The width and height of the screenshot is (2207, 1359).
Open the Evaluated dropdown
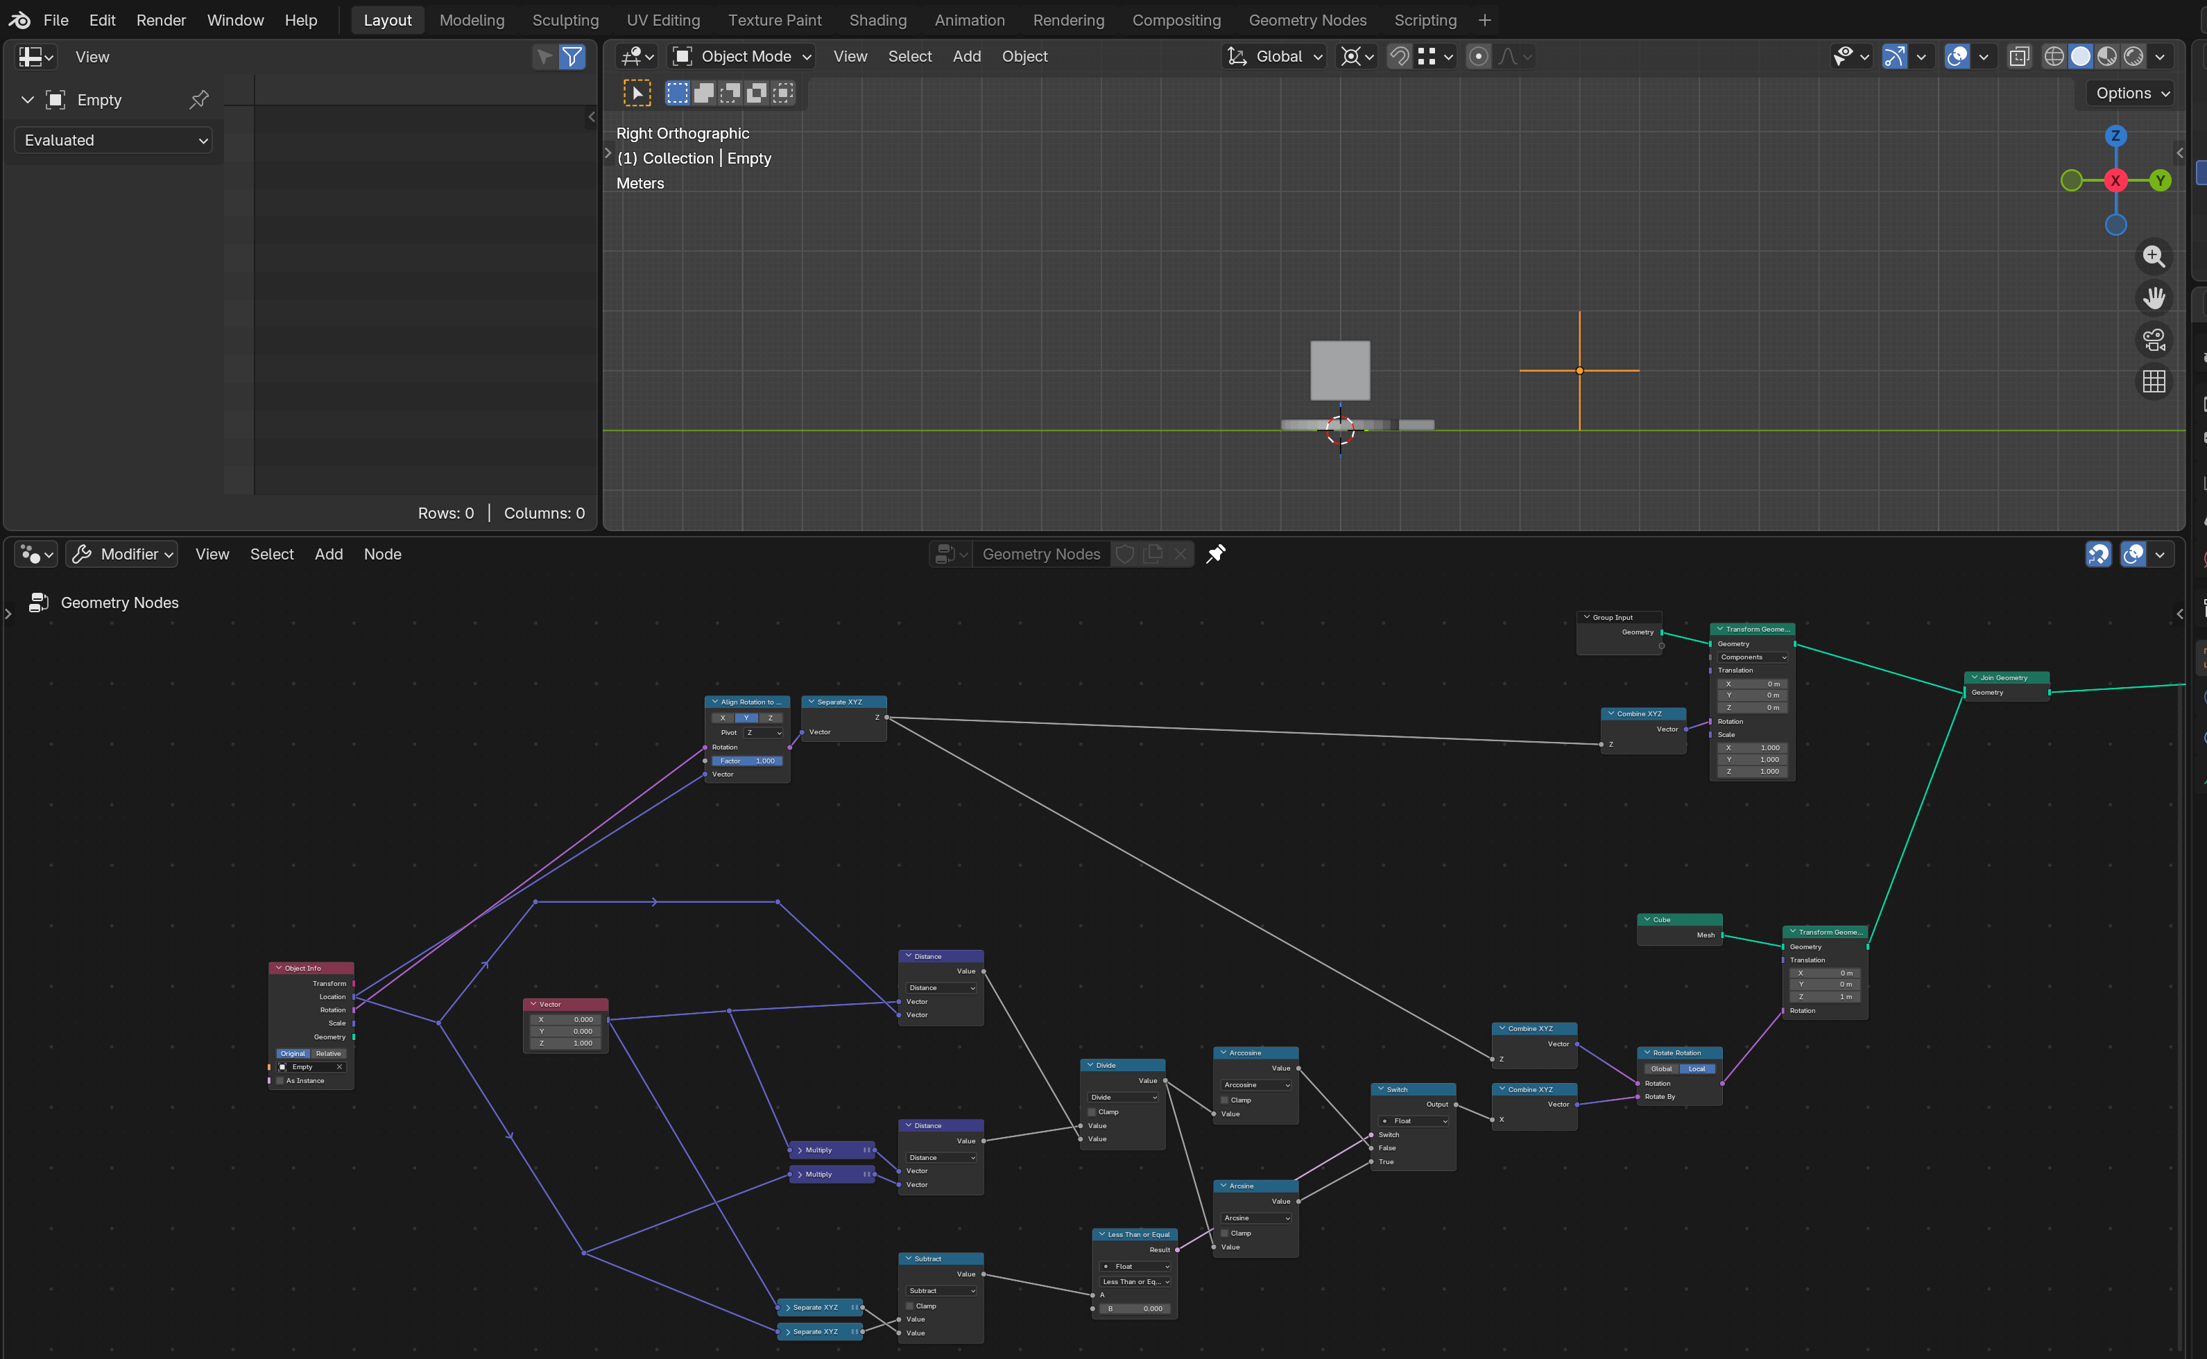pyautogui.click(x=113, y=140)
